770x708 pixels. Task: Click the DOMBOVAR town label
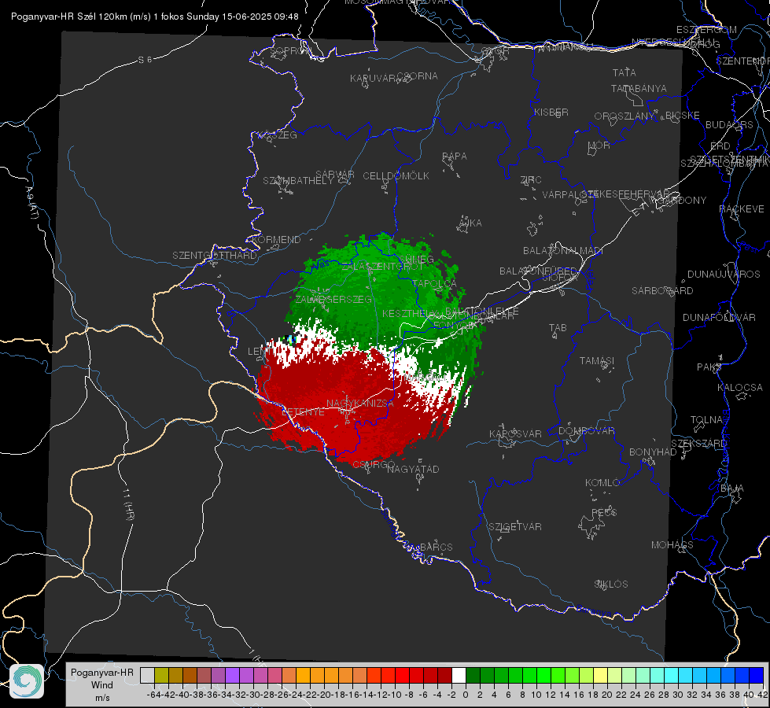(586, 431)
